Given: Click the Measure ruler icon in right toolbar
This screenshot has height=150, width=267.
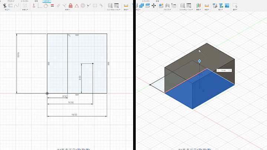Looking at the screenshot, I should pos(207,6).
